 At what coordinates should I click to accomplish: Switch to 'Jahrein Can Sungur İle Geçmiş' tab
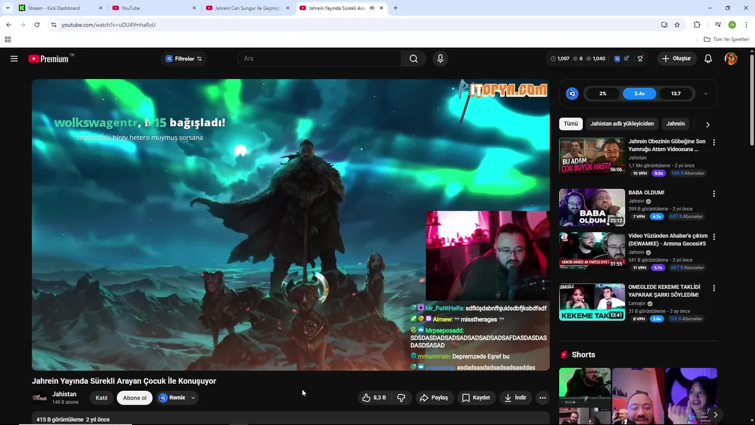pyautogui.click(x=248, y=8)
